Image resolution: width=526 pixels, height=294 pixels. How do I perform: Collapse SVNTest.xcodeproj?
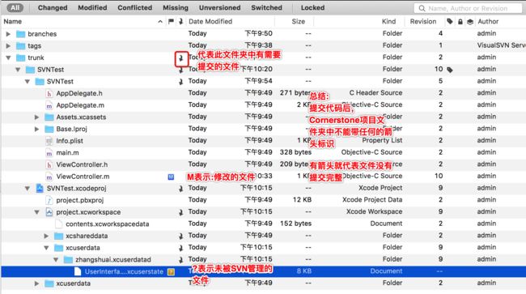click(28, 188)
